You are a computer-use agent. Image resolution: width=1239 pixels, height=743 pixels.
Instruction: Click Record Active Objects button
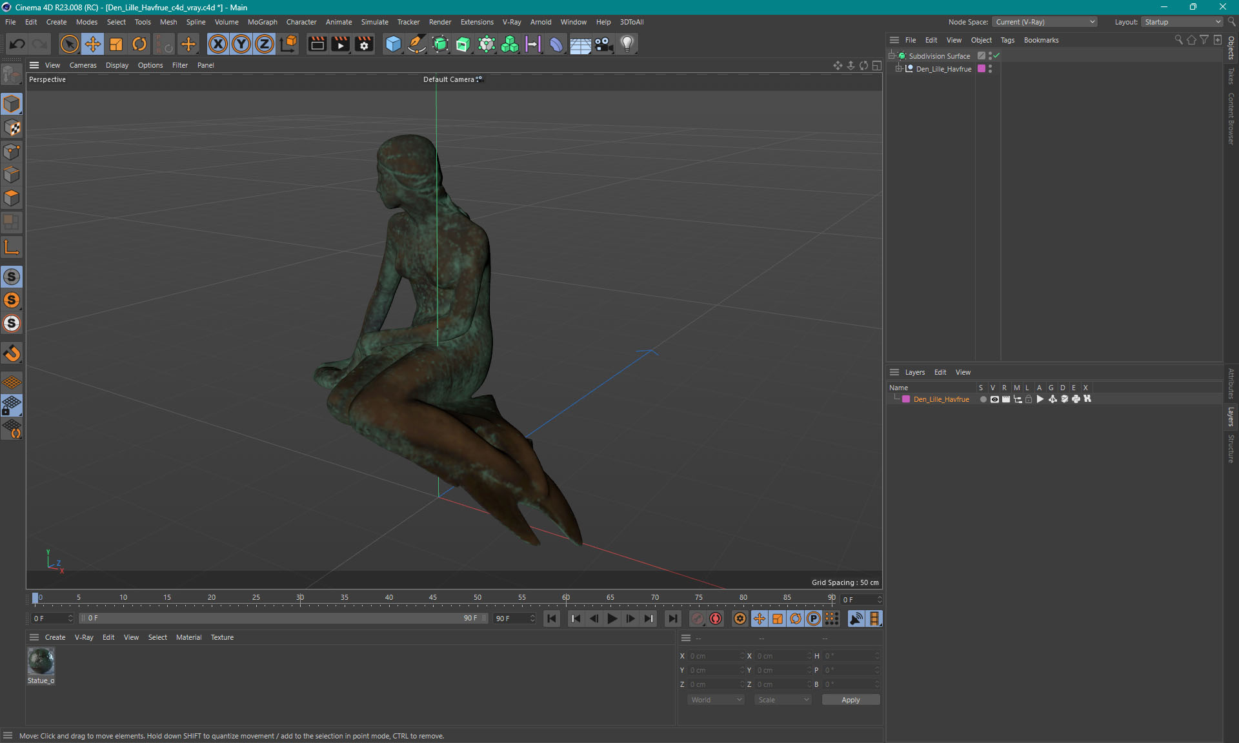click(698, 619)
